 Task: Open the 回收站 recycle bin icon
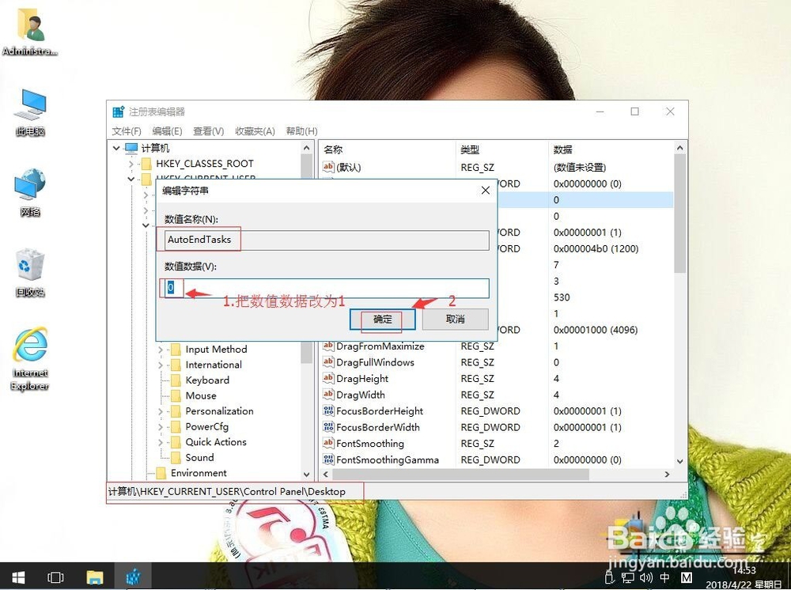click(x=30, y=272)
